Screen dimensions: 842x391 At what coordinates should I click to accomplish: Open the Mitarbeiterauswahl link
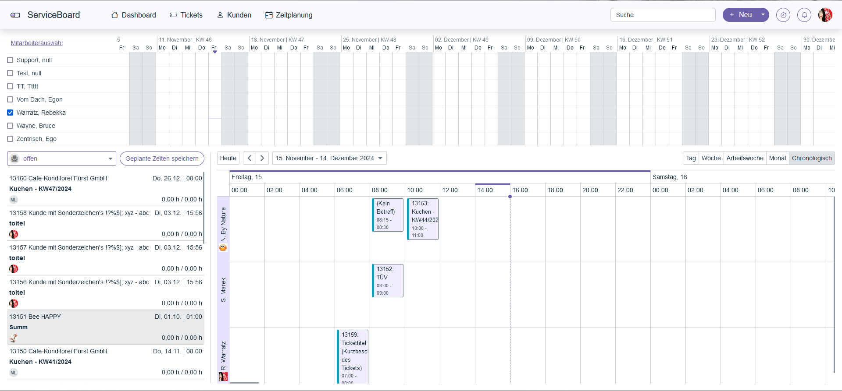37,43
